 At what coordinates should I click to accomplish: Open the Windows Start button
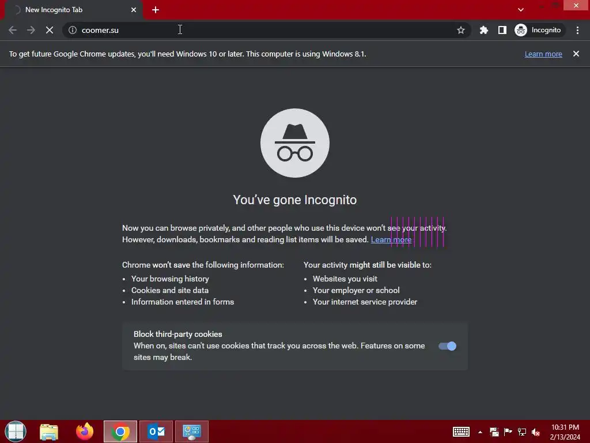[16, 431]
